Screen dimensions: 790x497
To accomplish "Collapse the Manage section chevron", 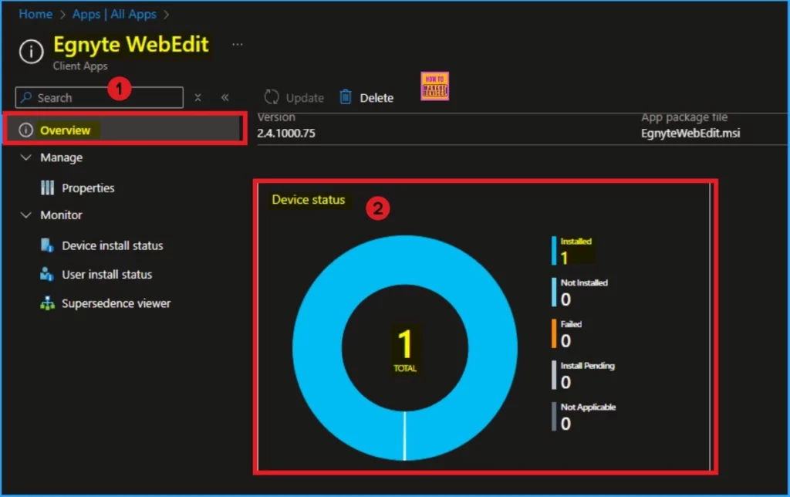I will pyautogui.click(x=25, y=157).
